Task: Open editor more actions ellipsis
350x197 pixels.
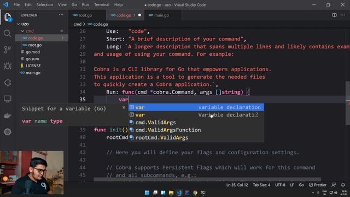Action: [343, 15]
